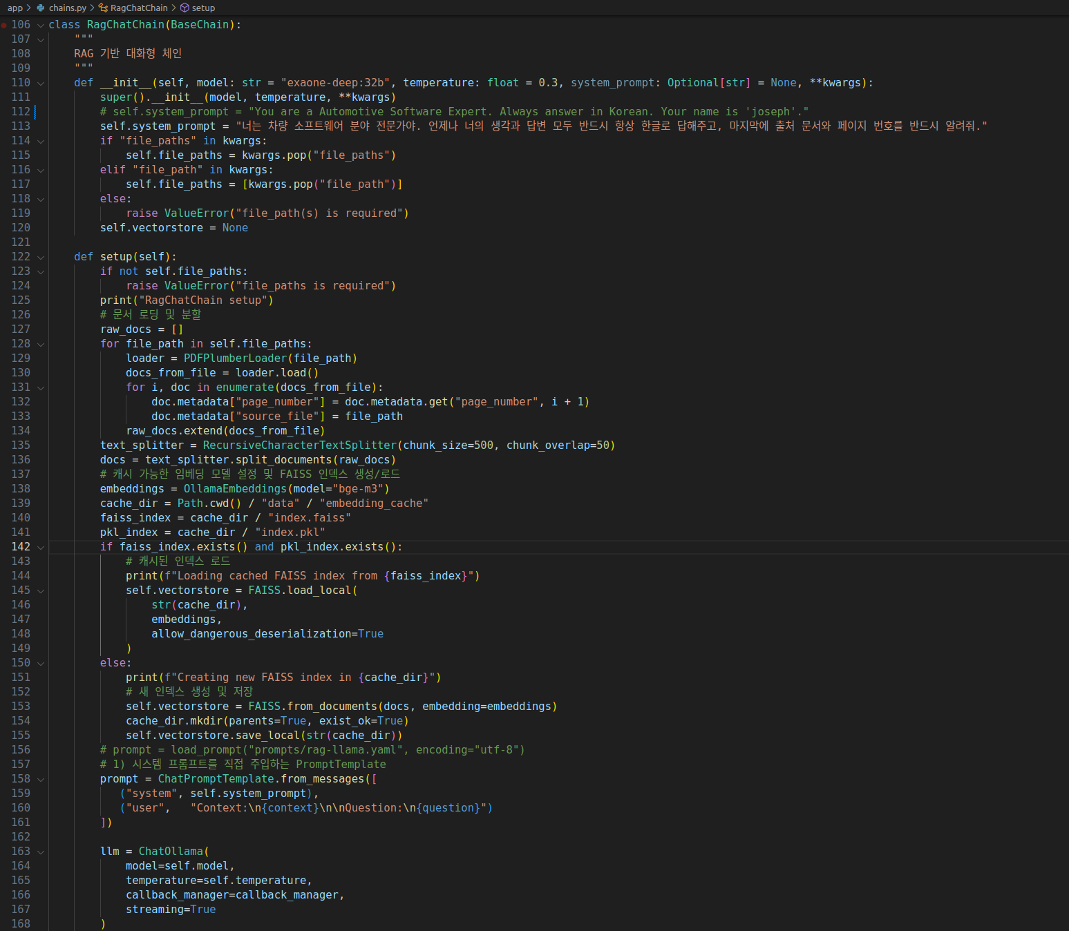
Task: Click 'allow_dangerous_deserialization' on line 148
Action: coord(252,634)
